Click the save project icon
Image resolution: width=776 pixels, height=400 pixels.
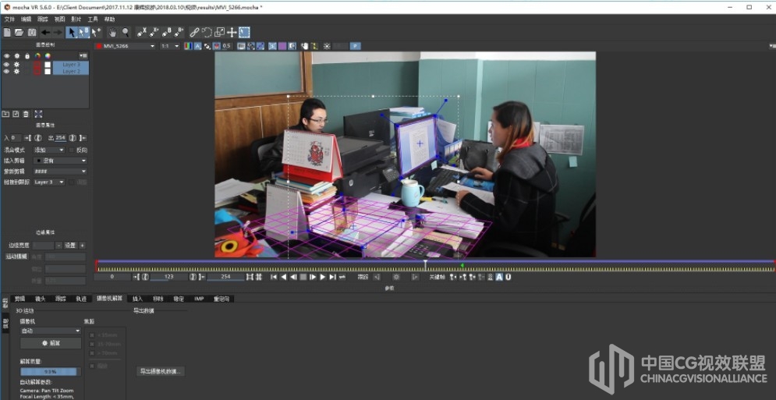[32, 33]
